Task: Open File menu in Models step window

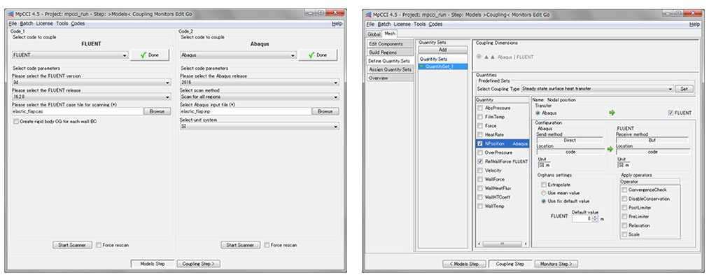Action: 12,24
